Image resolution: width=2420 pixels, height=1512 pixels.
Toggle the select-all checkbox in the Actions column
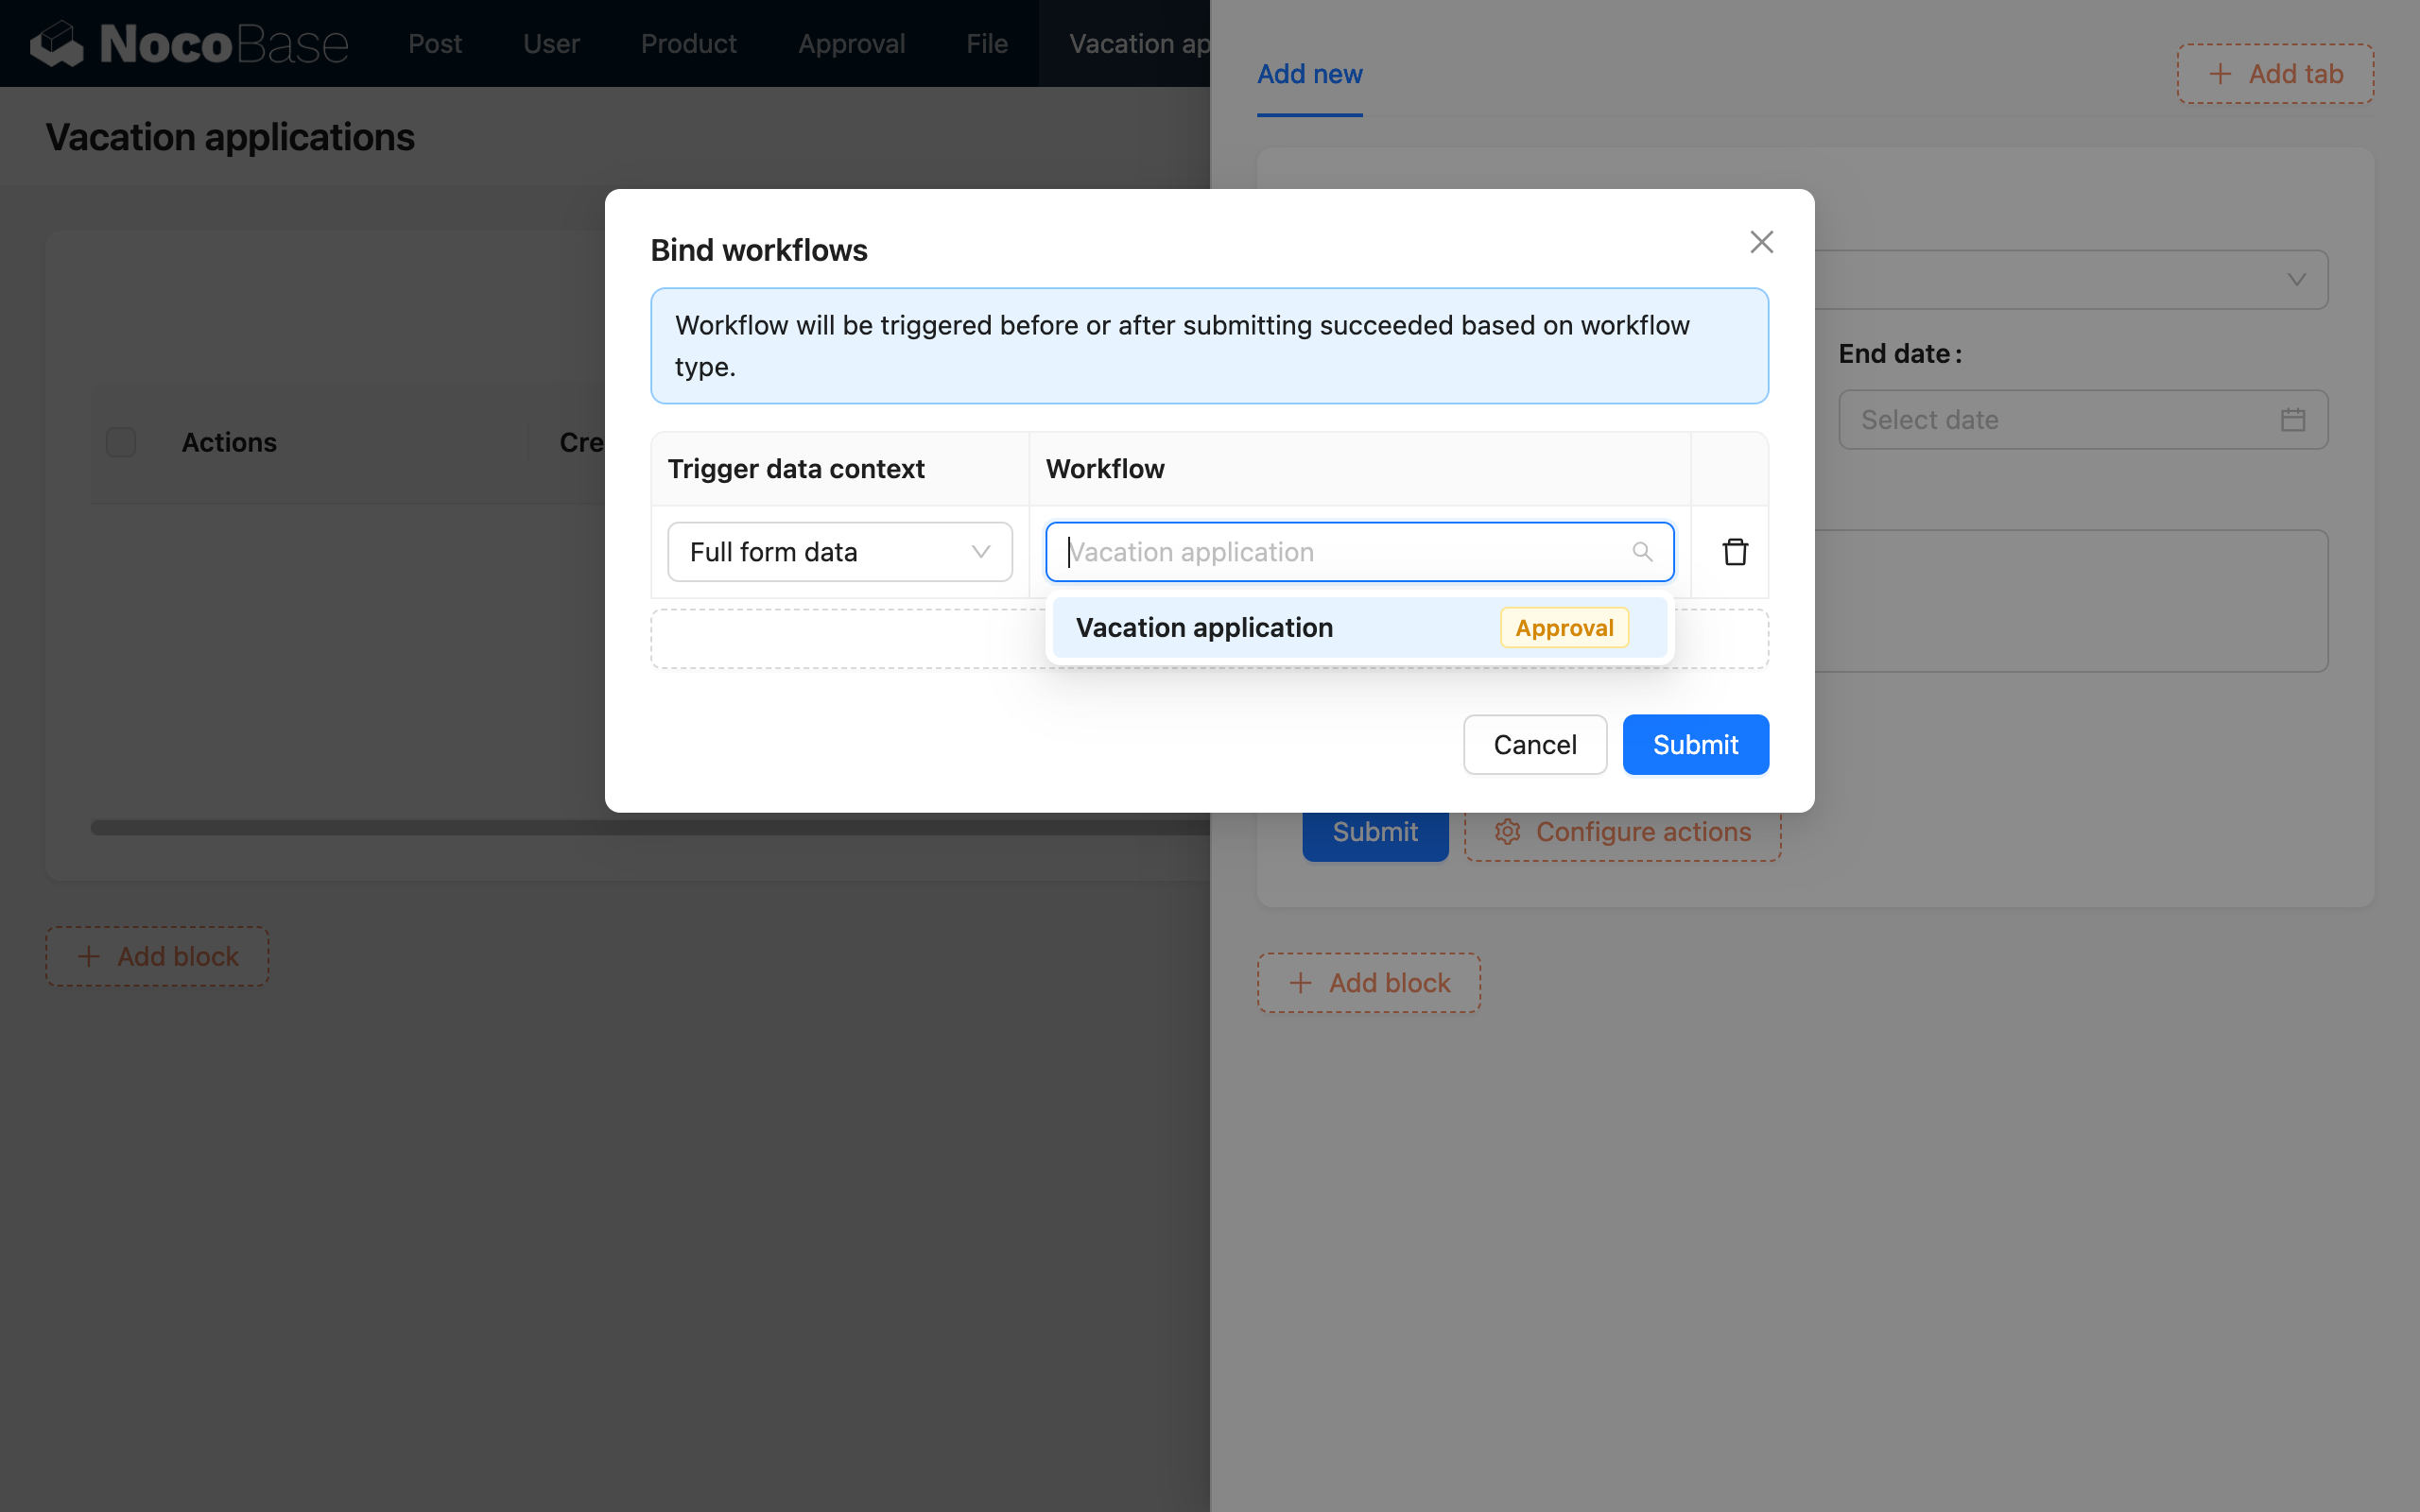(121, 441)
